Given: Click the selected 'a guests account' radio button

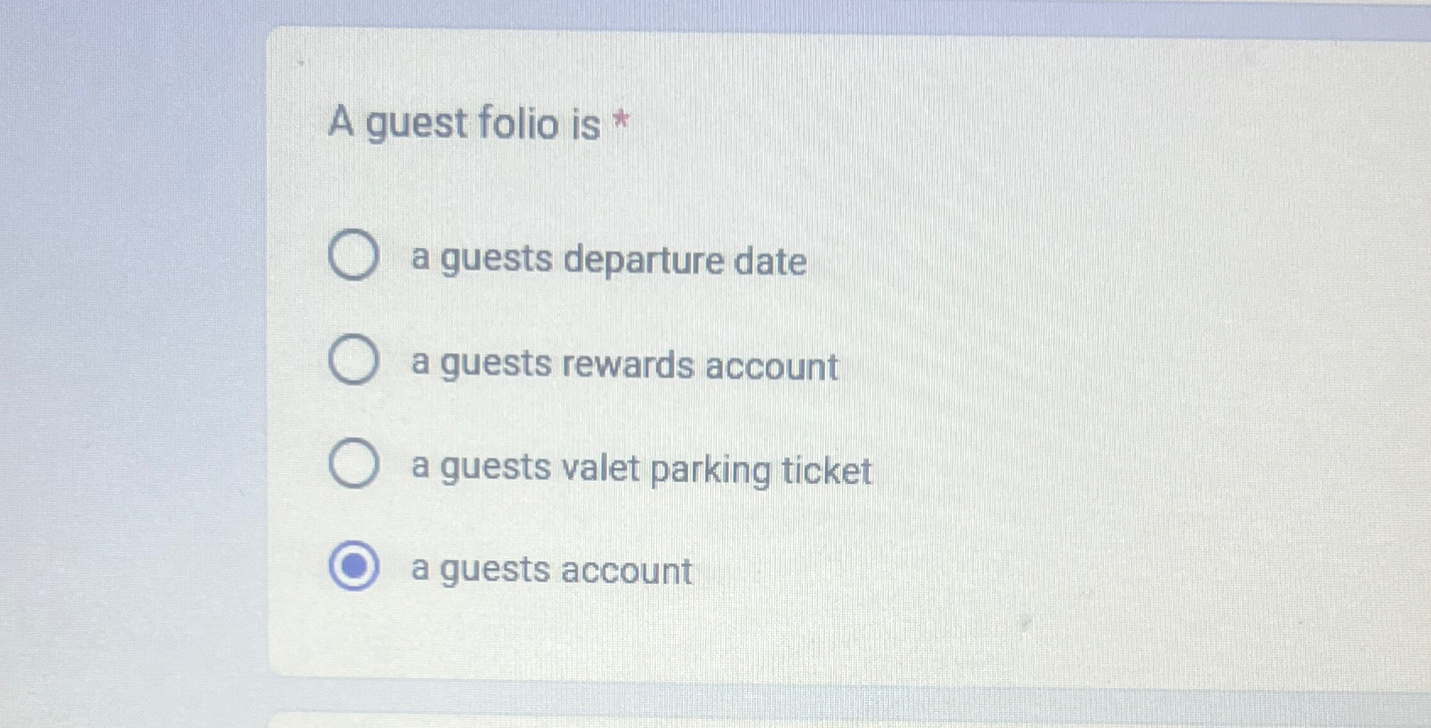Looking at the screenshot, I should pos(353,568).
